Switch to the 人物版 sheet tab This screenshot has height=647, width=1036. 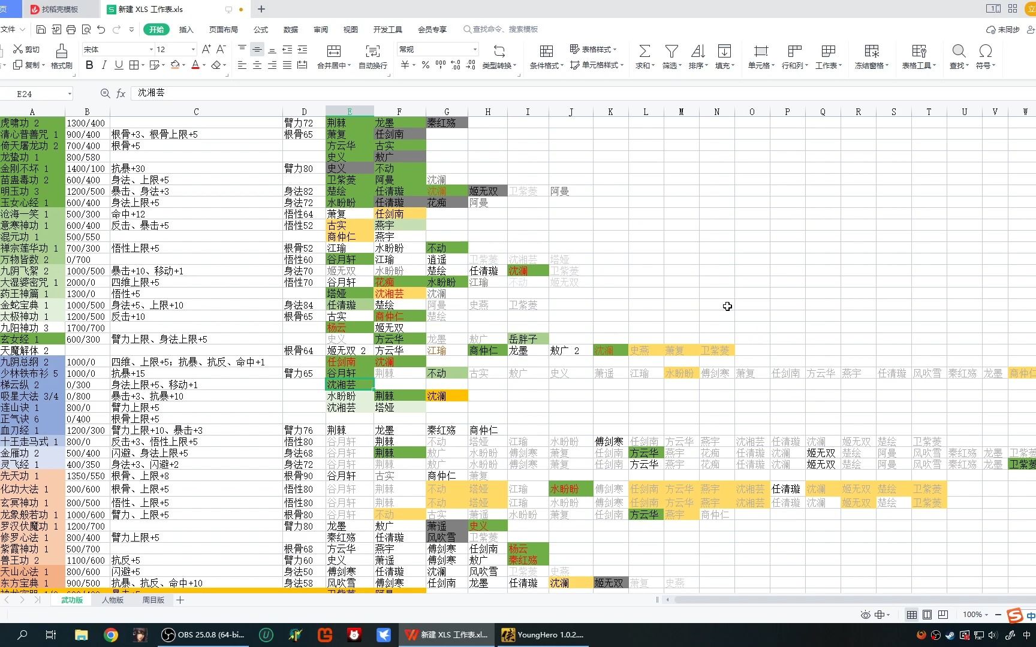(112, 600)
